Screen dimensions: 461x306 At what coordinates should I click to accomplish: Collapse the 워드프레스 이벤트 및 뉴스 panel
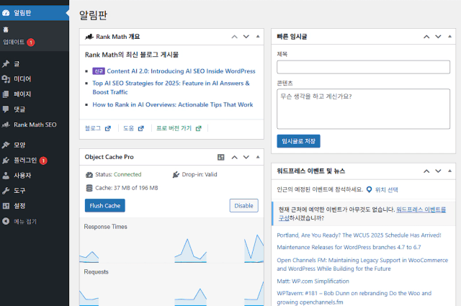click(449, 171)
